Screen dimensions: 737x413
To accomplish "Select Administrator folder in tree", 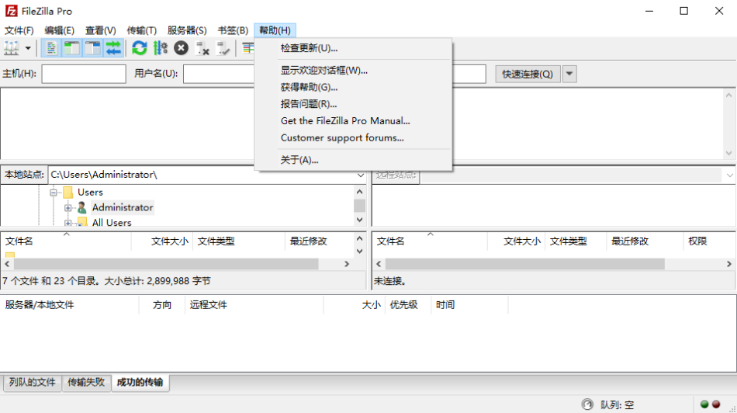I will point(123,207).
